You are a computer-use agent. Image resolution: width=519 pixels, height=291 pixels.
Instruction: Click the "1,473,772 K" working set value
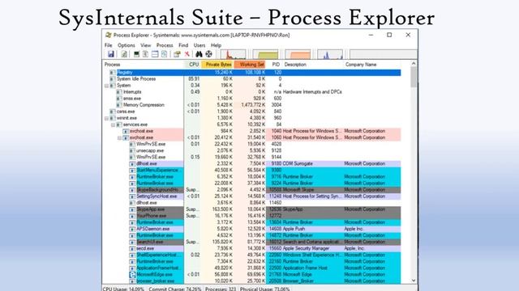(253, 105)
